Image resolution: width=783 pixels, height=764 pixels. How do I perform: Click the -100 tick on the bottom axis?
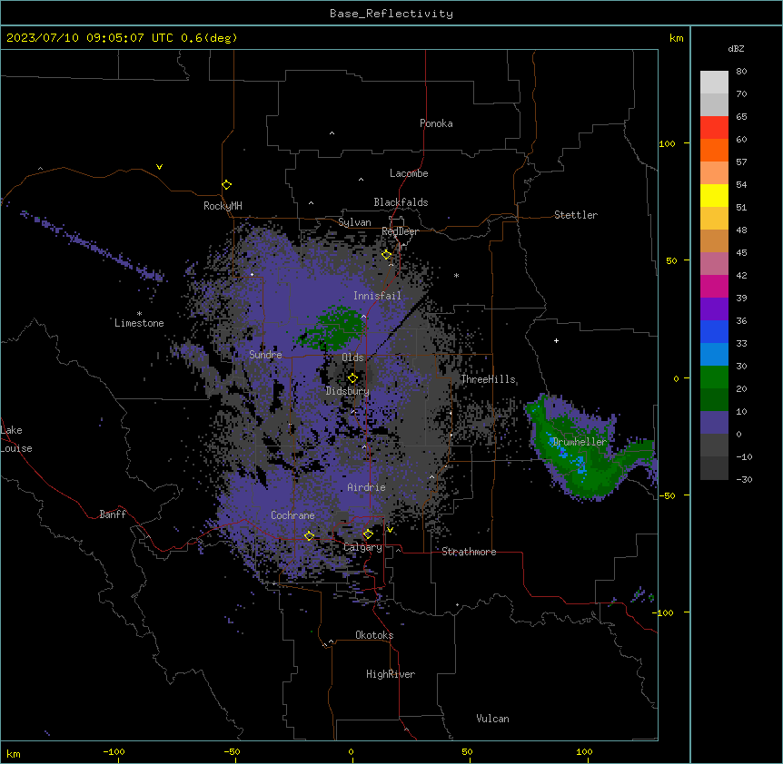tap(114, 751)
